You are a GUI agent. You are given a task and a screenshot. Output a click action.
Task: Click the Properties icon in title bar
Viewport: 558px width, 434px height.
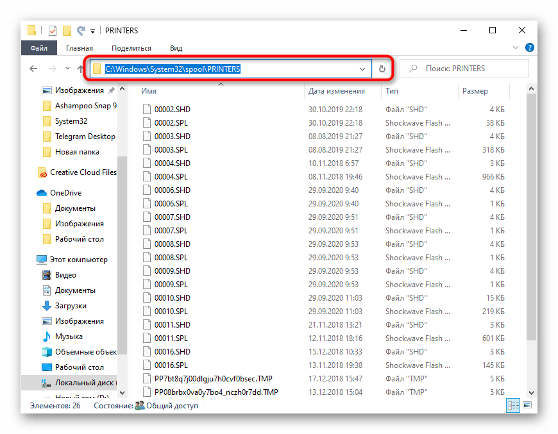tap(53, 30)
